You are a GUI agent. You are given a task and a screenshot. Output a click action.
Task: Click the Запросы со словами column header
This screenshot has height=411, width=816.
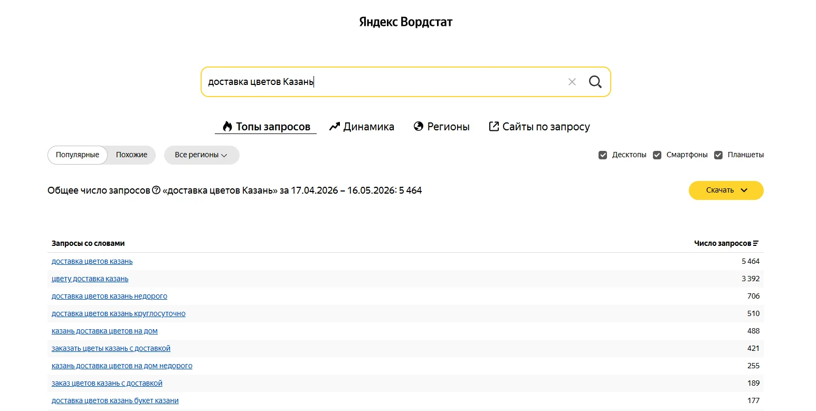tap(88, 243)
